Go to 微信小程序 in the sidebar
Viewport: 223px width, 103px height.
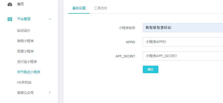(x=25, y=41)
